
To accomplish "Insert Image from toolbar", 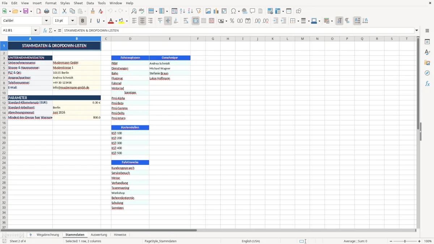I will pos(208,11).
